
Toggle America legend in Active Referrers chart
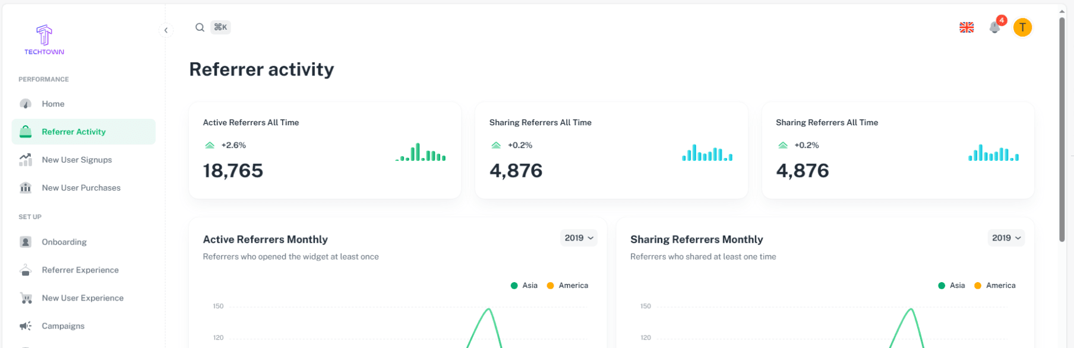coord(567,286)
